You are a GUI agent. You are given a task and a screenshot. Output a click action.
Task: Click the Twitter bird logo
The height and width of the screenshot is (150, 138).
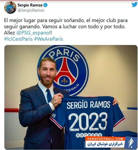pos(134,4)
